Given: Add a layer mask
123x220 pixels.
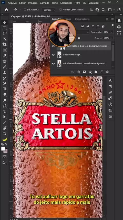Looking at the screenshot, I should point(84,72).
